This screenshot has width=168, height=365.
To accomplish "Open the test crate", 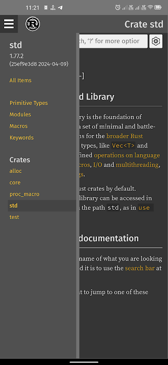I will [14, 217].
